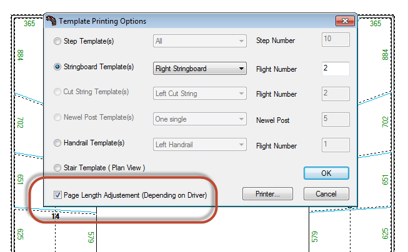The image size is (408, 252).
Task: Expand the Left Cut String combo box
Action: 200,94
